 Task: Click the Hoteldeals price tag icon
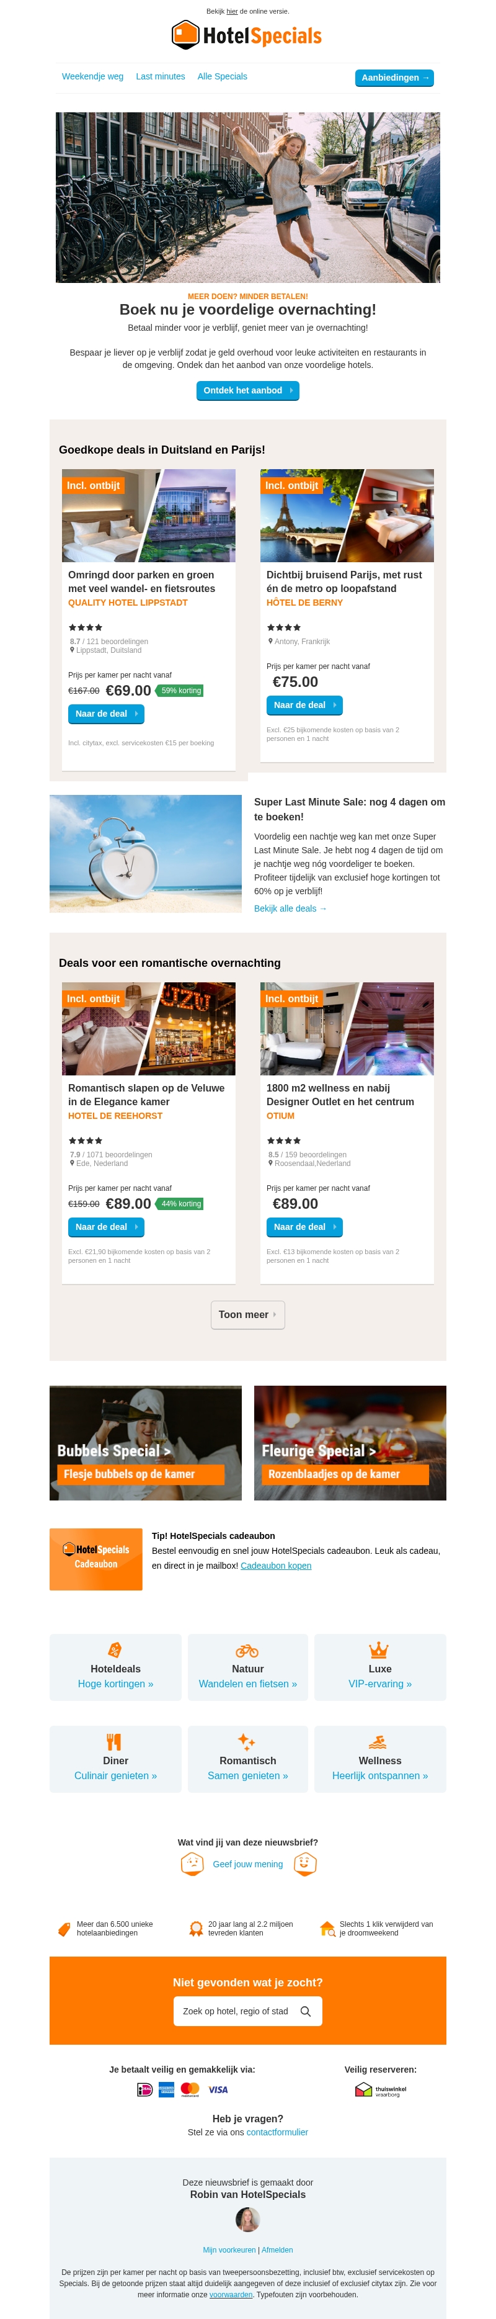point(115,1650)
